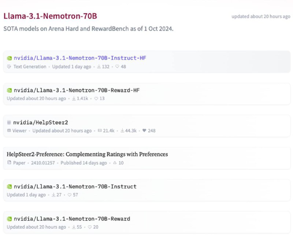This screenshot has height=247, width=293.
Task: Click 'Published 14 days ago' text
Action: coord(84,163)
